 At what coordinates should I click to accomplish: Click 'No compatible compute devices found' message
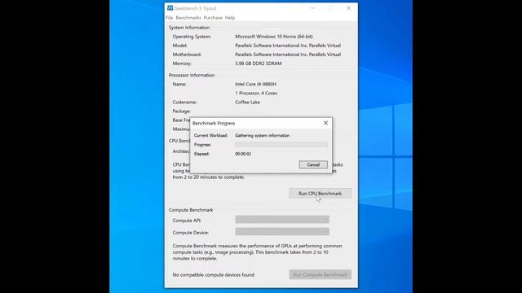pos(214,275)
